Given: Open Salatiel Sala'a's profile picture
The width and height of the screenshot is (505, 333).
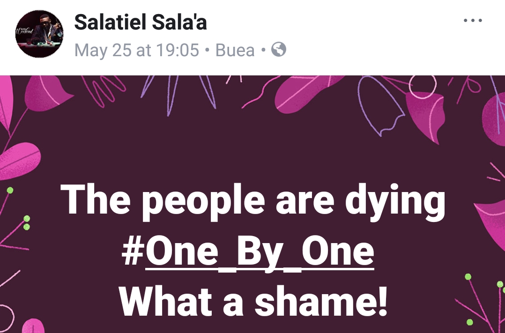Looking at the screenshot, I should point(39,34).
